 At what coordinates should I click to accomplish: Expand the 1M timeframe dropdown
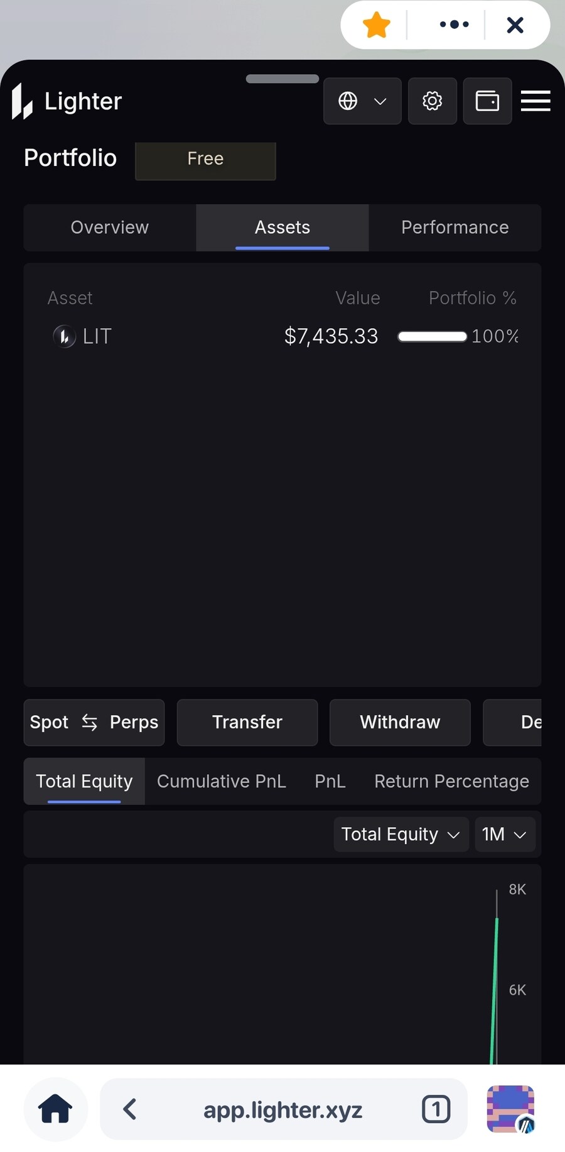coord(504,835)
